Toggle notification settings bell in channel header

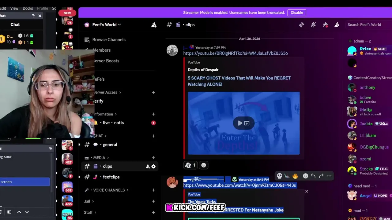tap(313, 25)
